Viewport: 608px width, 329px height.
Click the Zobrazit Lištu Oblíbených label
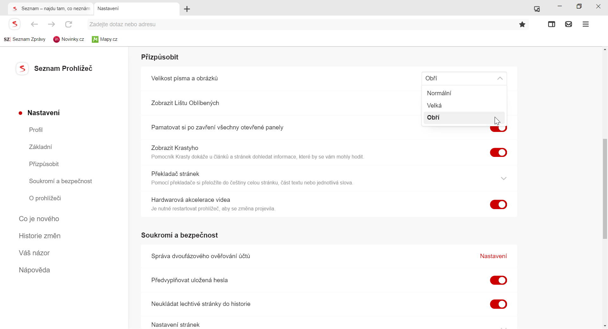coord(185,103)
